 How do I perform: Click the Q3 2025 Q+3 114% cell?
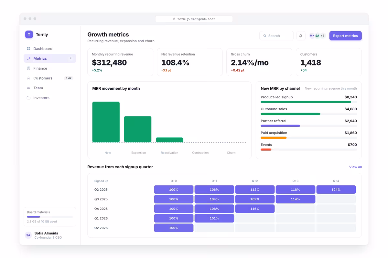[296, 199]
